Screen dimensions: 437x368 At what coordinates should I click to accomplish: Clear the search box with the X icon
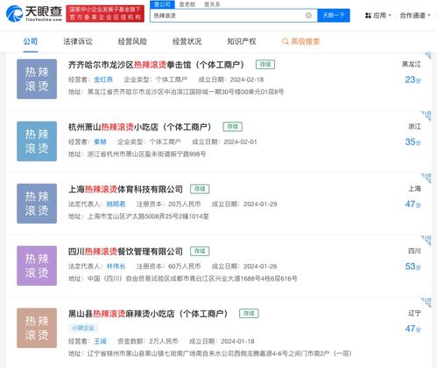(x=308, y=16)
